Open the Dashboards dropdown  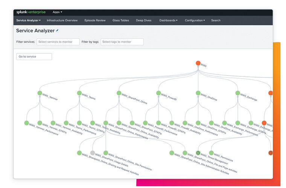coord(168,20)
